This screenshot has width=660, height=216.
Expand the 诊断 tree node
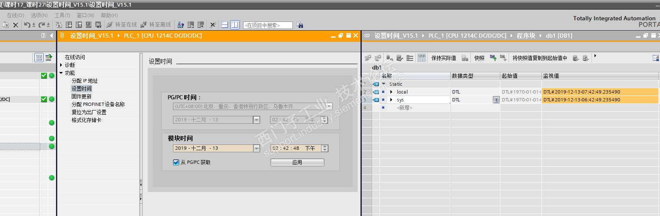61,65
